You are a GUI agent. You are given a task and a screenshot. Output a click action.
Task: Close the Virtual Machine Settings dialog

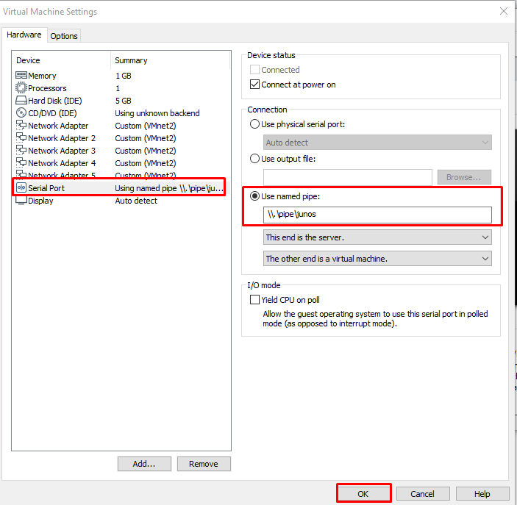pyautogui.click(x=504, y=11)
